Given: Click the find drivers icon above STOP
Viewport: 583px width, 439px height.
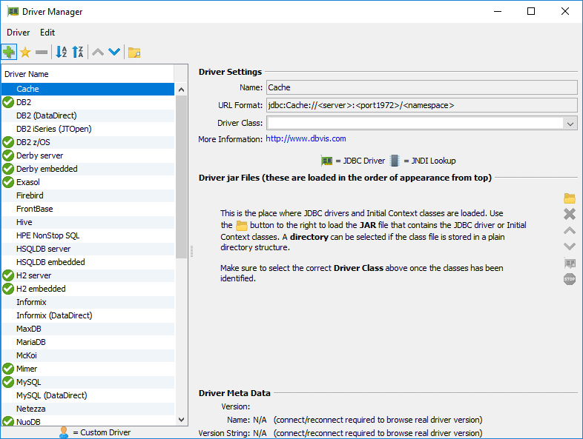Looking at the screenshot, I should (x=569, y=263).
